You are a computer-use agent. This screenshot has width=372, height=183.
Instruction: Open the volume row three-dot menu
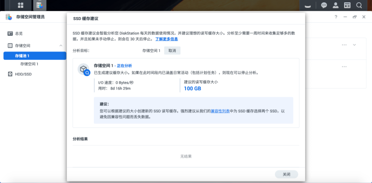[x=344, y=66]
